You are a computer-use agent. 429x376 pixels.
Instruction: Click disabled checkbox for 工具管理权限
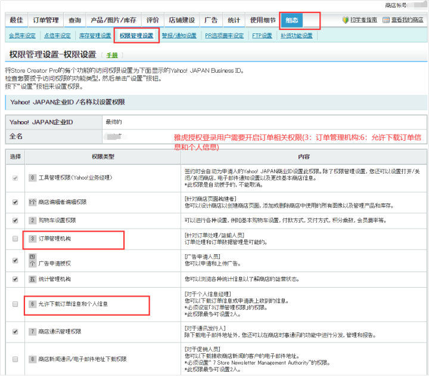click(x=15, y=178)
